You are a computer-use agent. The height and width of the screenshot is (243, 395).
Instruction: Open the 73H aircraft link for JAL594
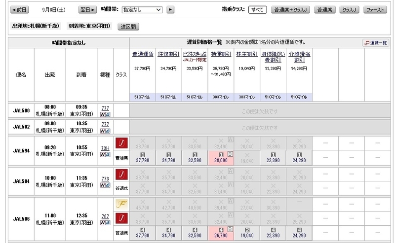click(x=105, y=148)
